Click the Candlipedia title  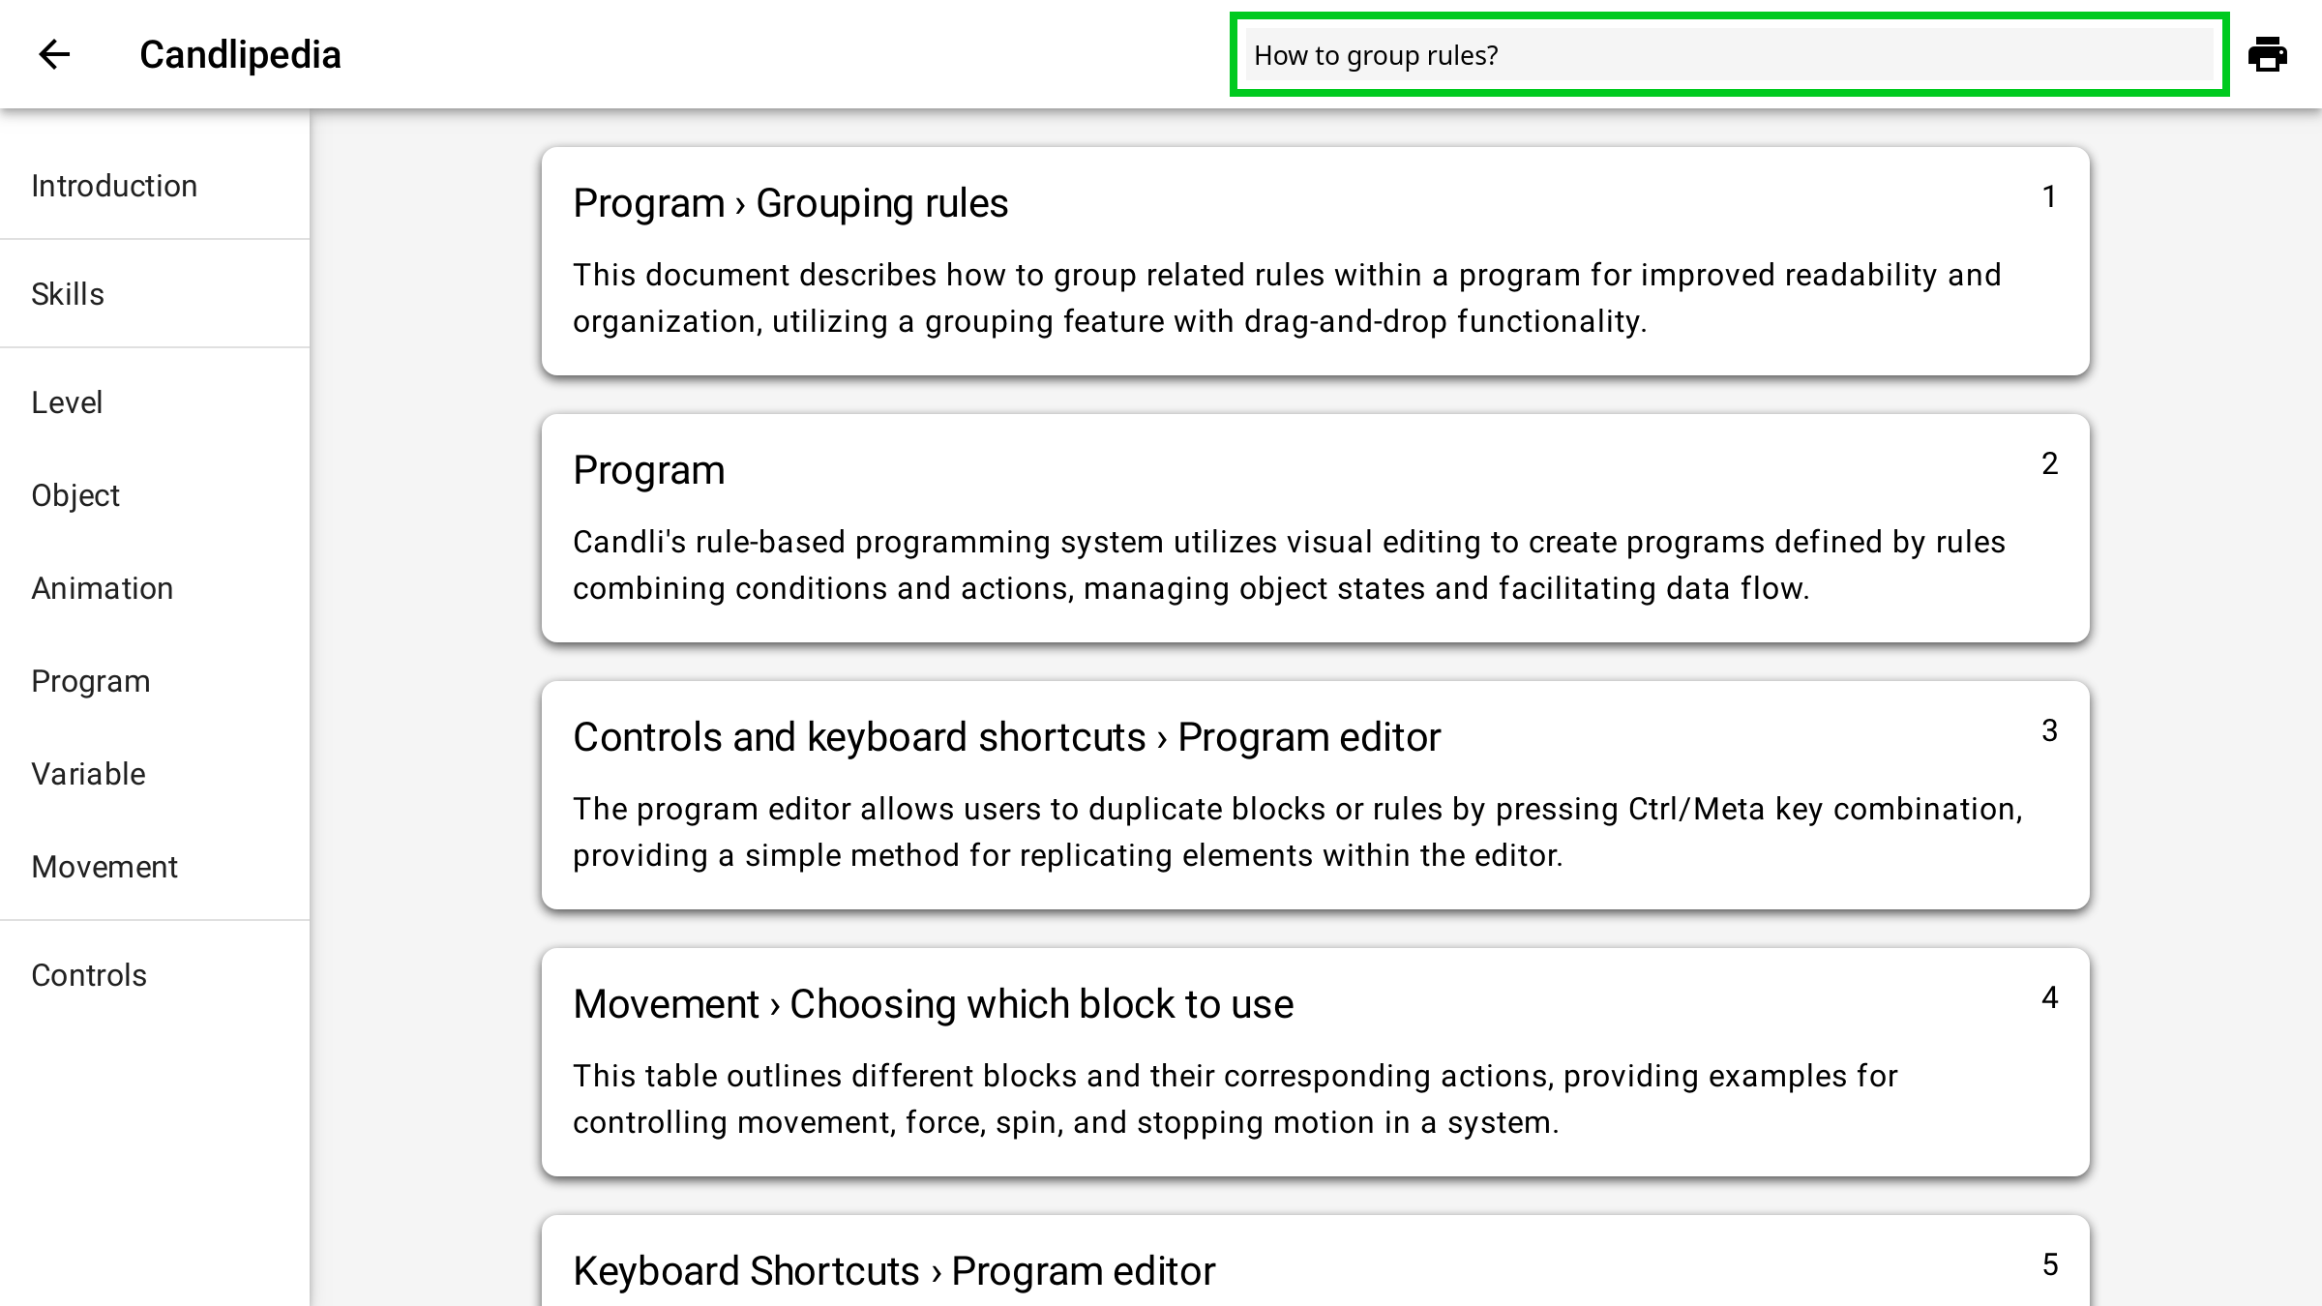(x=240, y=54)
